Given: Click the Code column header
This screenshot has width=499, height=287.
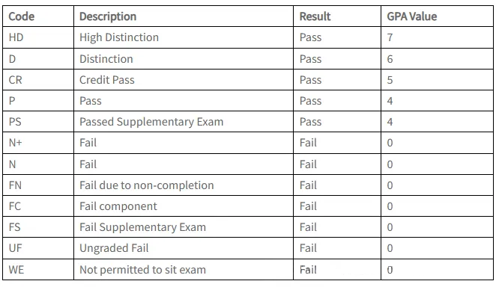Looking at the screenshot, I should [21, 16].
